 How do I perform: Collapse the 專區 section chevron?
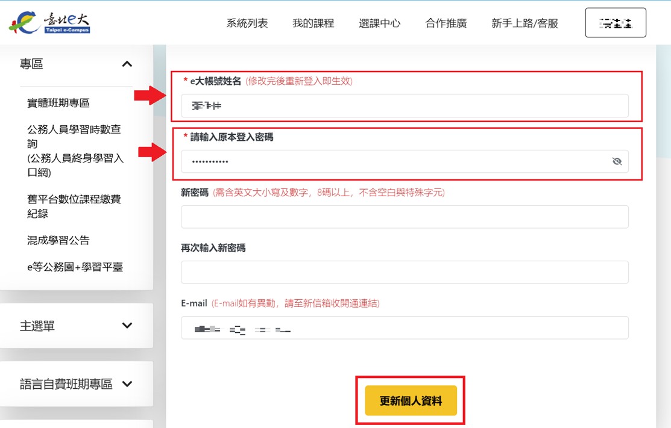coord(127,64)
